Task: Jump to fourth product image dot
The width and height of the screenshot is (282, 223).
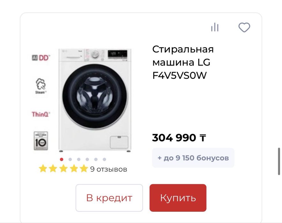Action: [87, 159]
